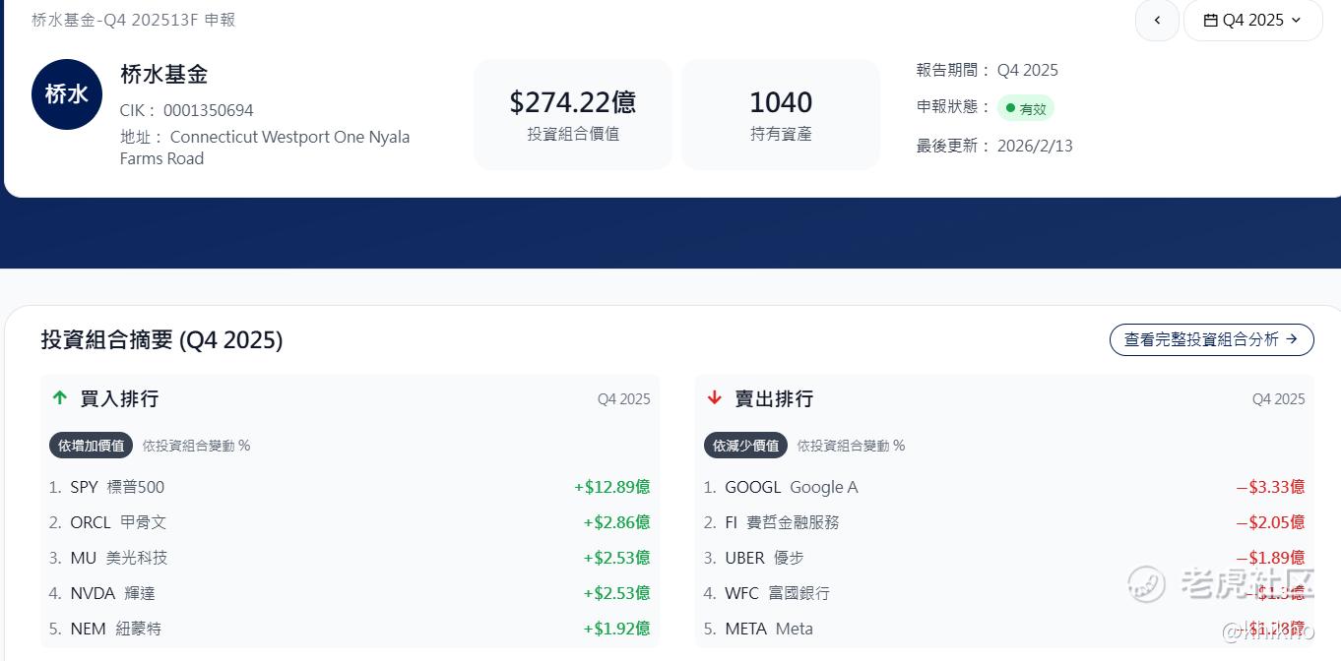1341x661 pixels.
Task: Click the 桥水基金 fund name heading
Action: (x=163, y=74)
